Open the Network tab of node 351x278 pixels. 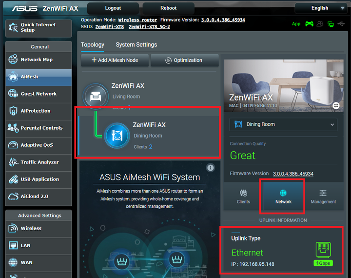click(x=283, y=197)
